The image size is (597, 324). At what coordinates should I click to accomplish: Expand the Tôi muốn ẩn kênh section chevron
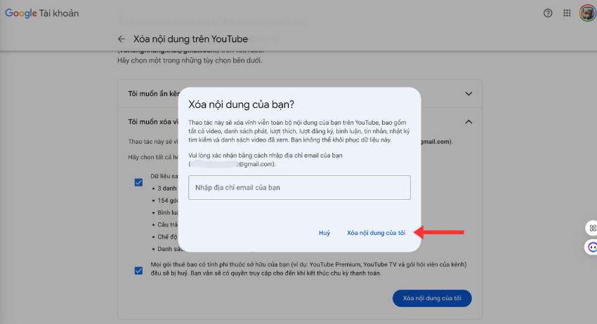468,93
